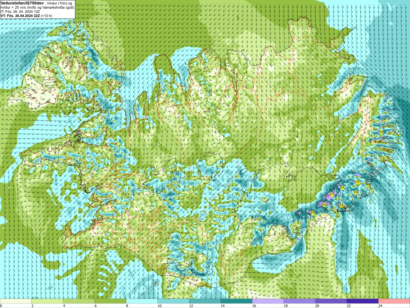This screenshot has width=410, height=308.
Task: Click the legend tick label 8
Action: coord(127,306)
